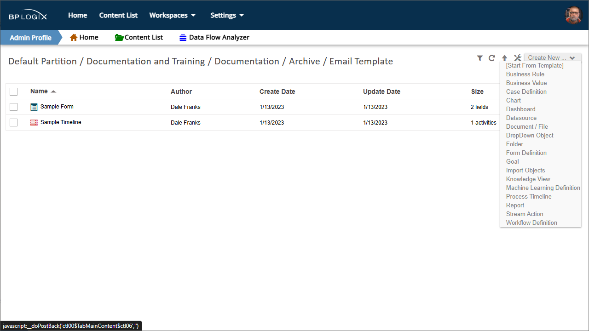Image resolution: width=589 pixels, height=331 pixels.
Task: Select Workflow Definition option
Action: (531, 223)
